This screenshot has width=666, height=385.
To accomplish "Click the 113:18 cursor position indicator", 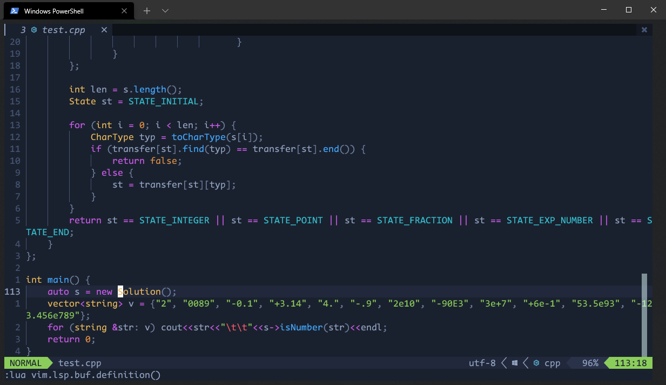I will point(630,363).
